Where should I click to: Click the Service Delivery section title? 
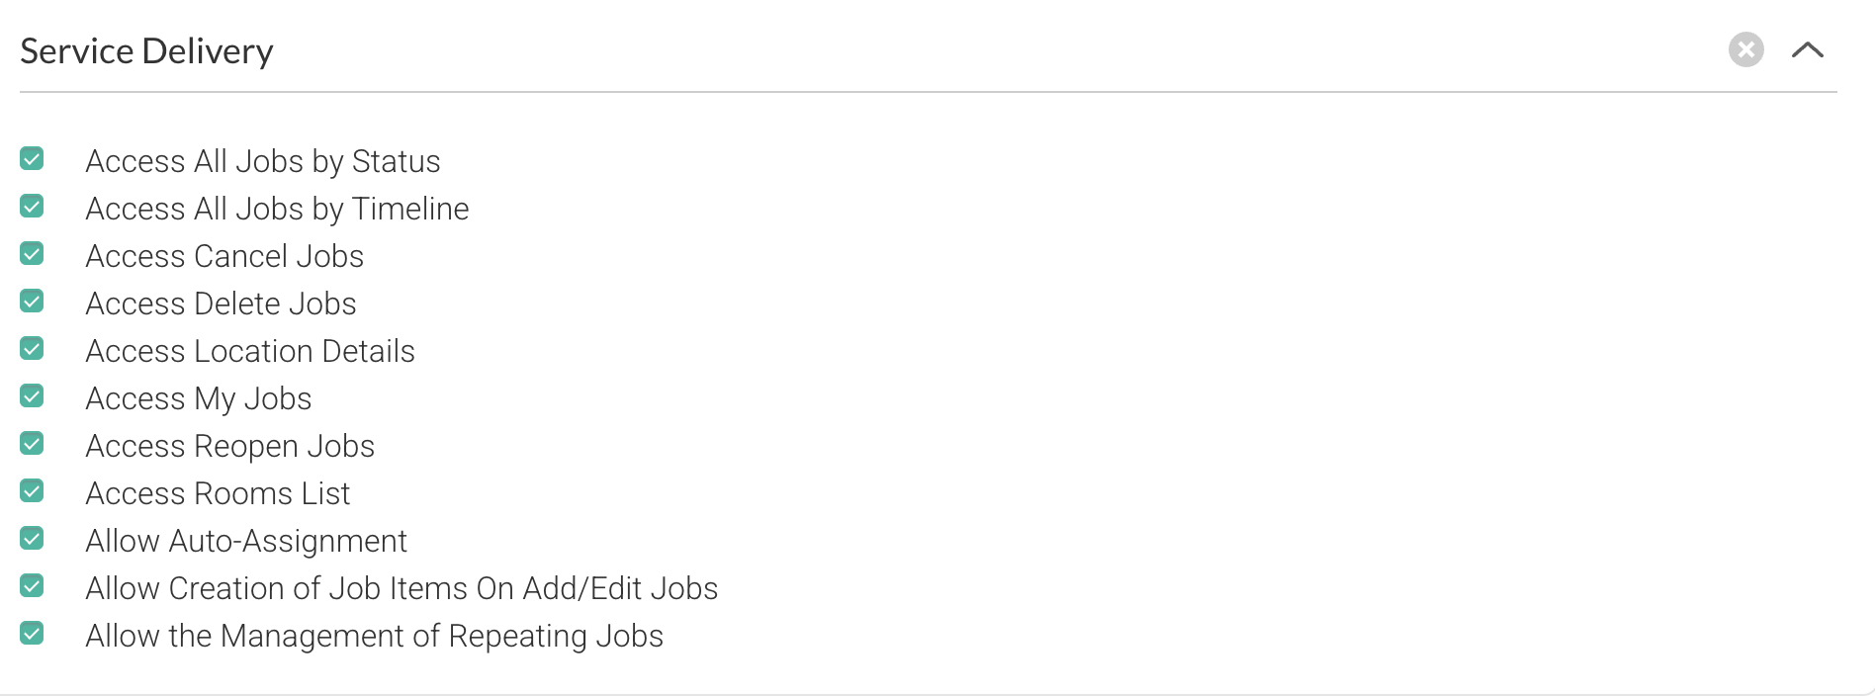(x=146, y=51)
